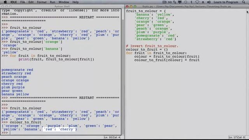249x140 pixels.
Task: Click the pen tablet icon in menu bar
Action: (175, 2)
